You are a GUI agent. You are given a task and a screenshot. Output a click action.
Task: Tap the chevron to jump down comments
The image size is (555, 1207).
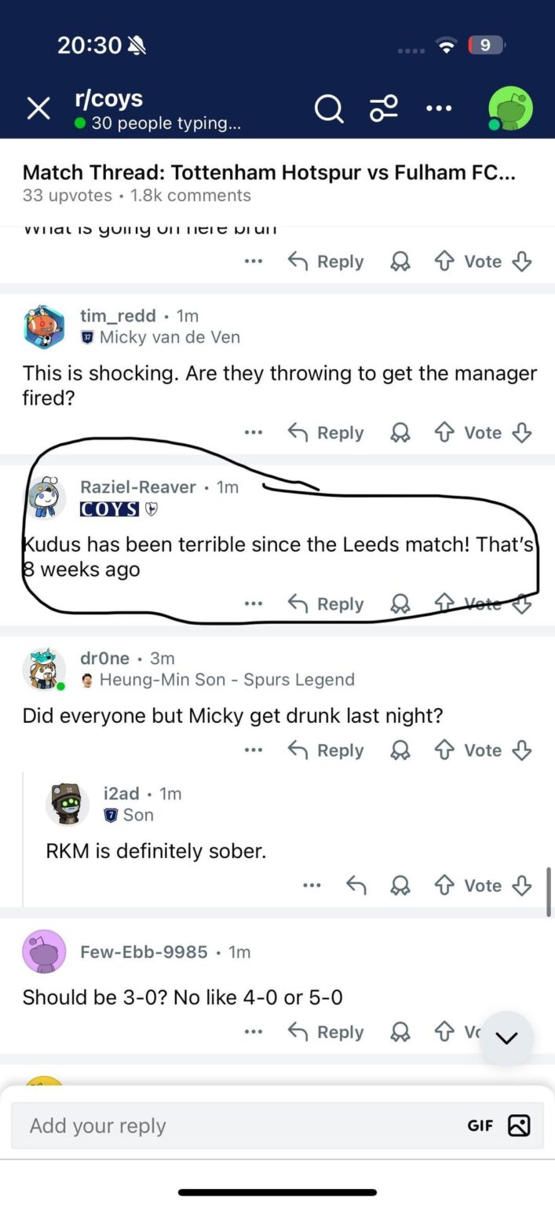tap(506, 1037)
